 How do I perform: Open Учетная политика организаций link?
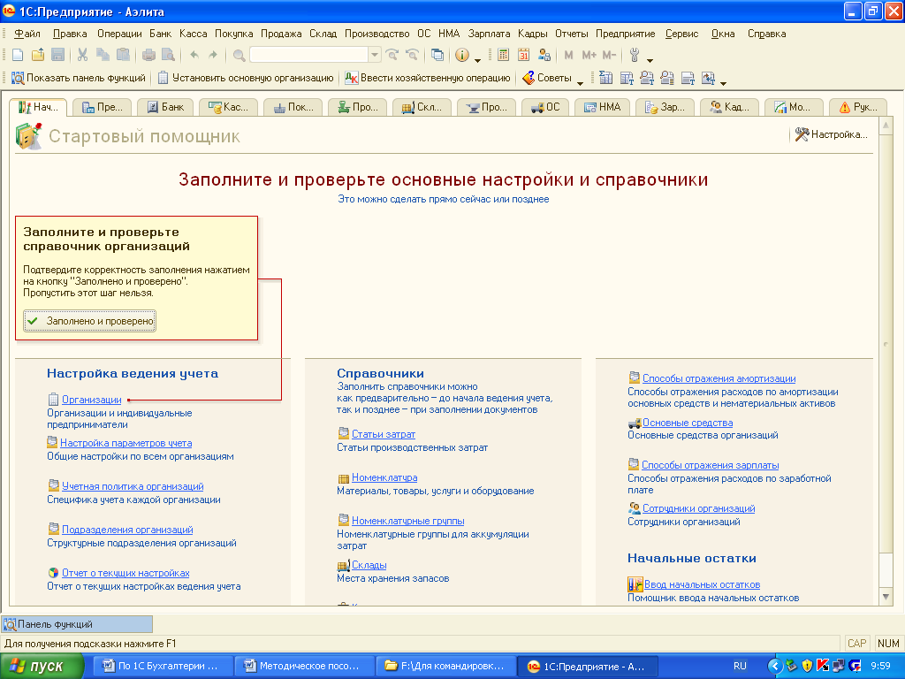(133, 486)
